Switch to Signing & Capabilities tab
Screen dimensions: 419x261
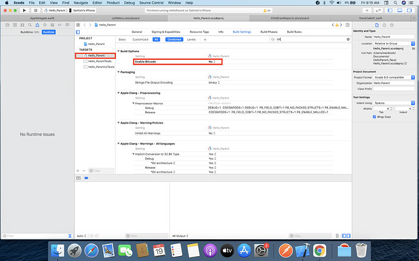[x=166, y=31]
